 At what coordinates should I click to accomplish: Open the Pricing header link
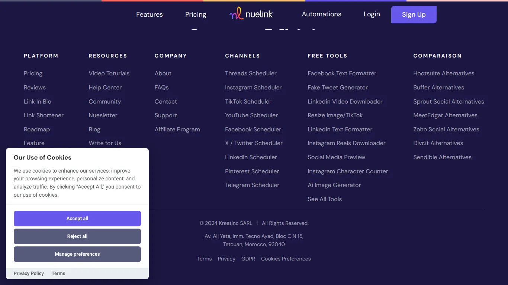pyautogui.click(x=196, y=14)
